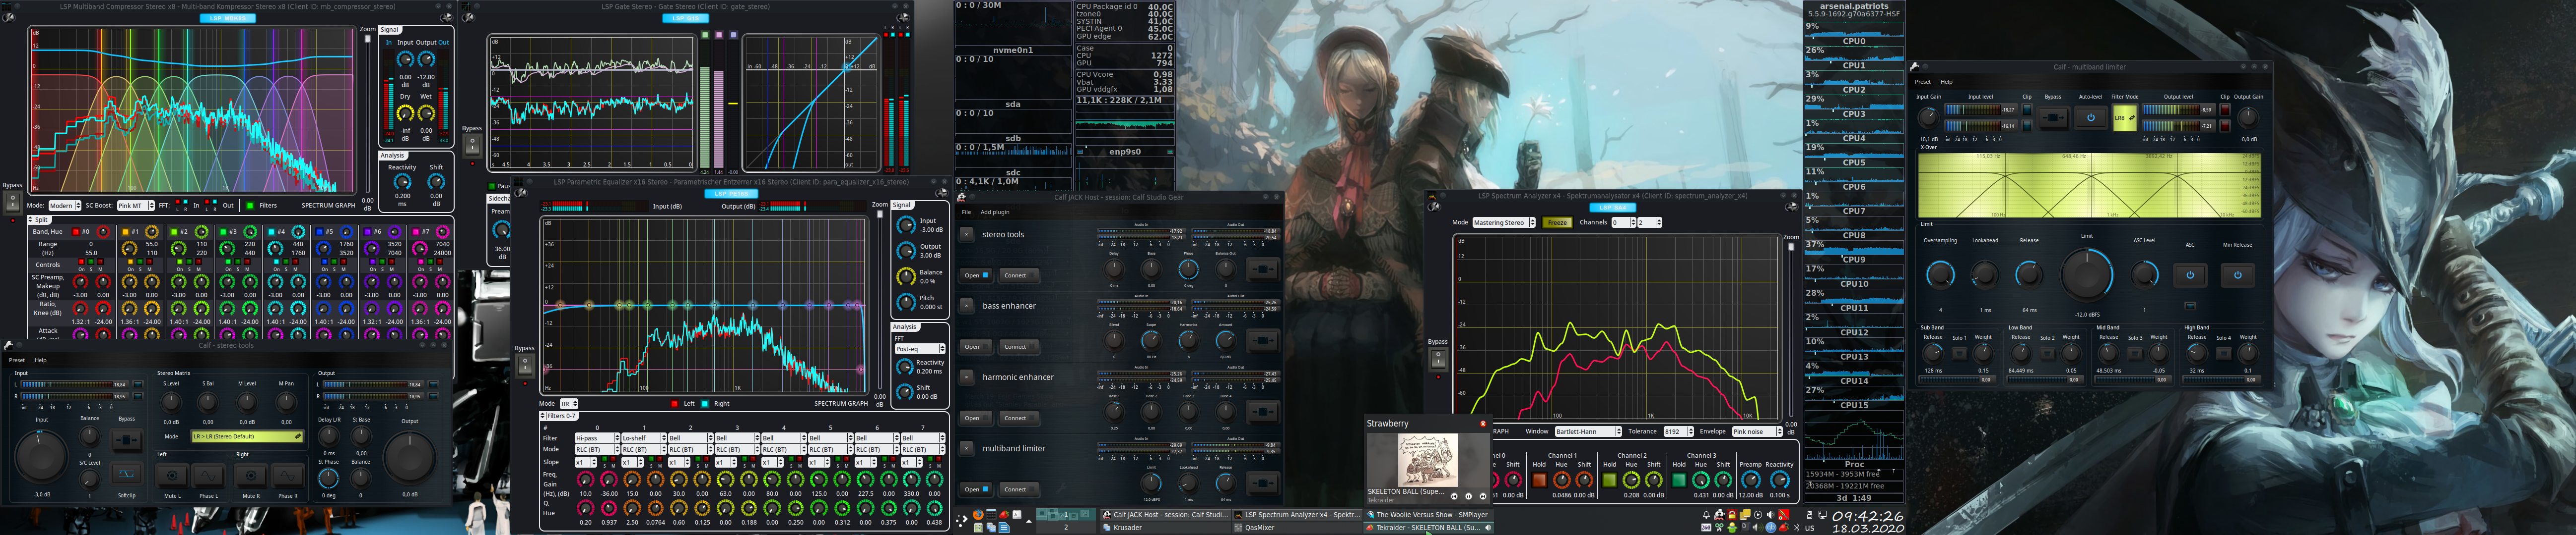Click Open button for bass enhancer plugin
The image size is (2576, 535).
(x=975, y=346)
